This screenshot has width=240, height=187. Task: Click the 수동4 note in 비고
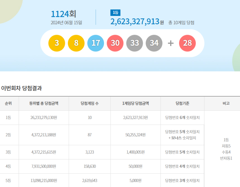[x=226, y=152]
